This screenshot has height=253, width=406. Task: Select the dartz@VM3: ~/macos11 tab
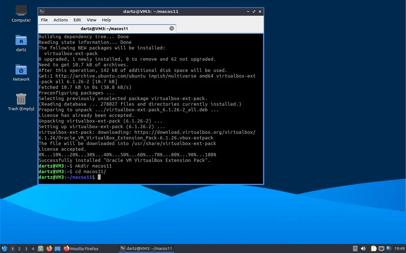tap(107, 29)
